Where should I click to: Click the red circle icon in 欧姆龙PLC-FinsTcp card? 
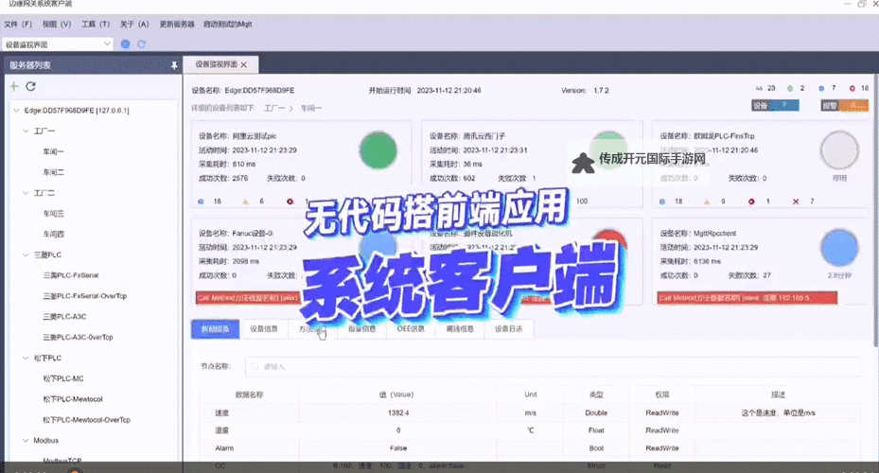pos(751,201)
